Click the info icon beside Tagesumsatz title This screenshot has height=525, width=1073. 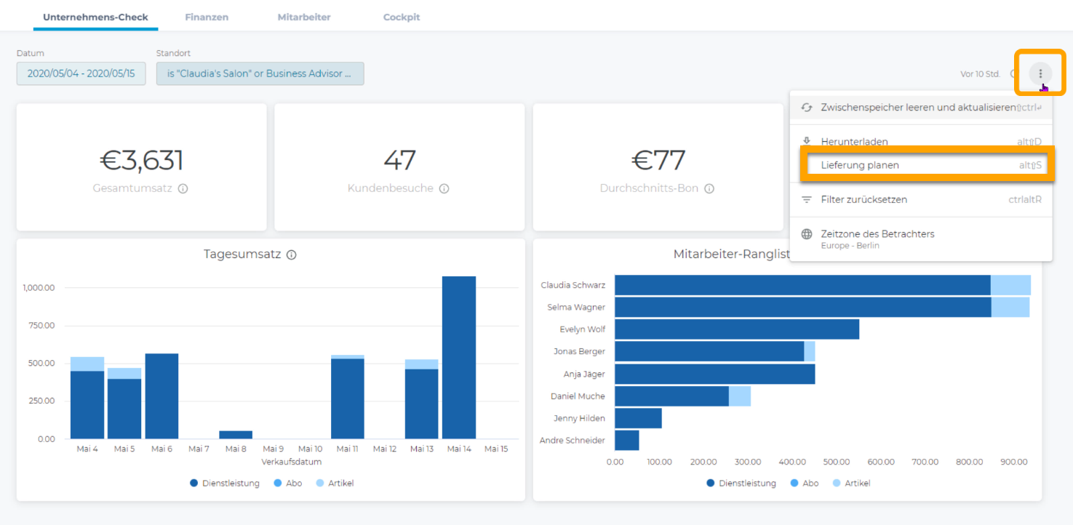point(292,255)
